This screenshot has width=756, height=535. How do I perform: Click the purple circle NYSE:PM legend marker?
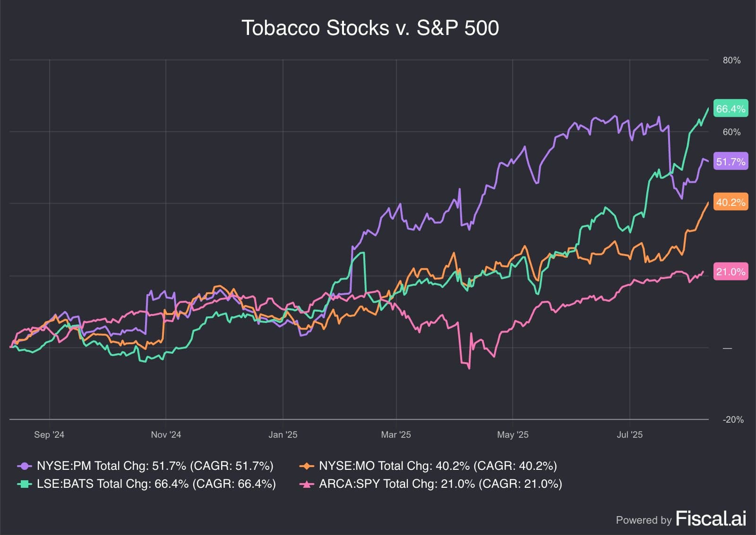tap(24, 466)
